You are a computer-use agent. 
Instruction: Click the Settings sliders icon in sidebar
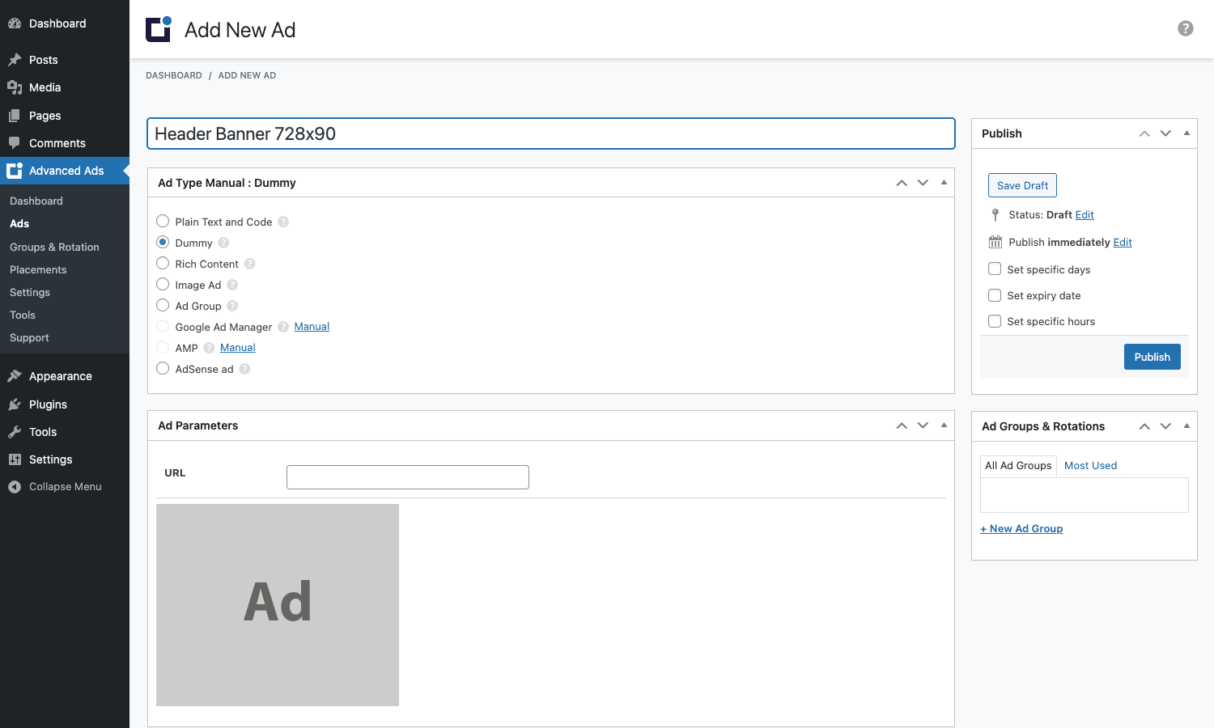click(x=15, y=459)
